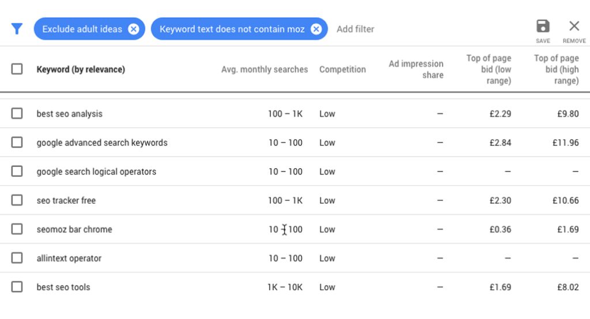The image size is (590, 319).
Task: Click the Remove filters X icon
Action: 574,26
